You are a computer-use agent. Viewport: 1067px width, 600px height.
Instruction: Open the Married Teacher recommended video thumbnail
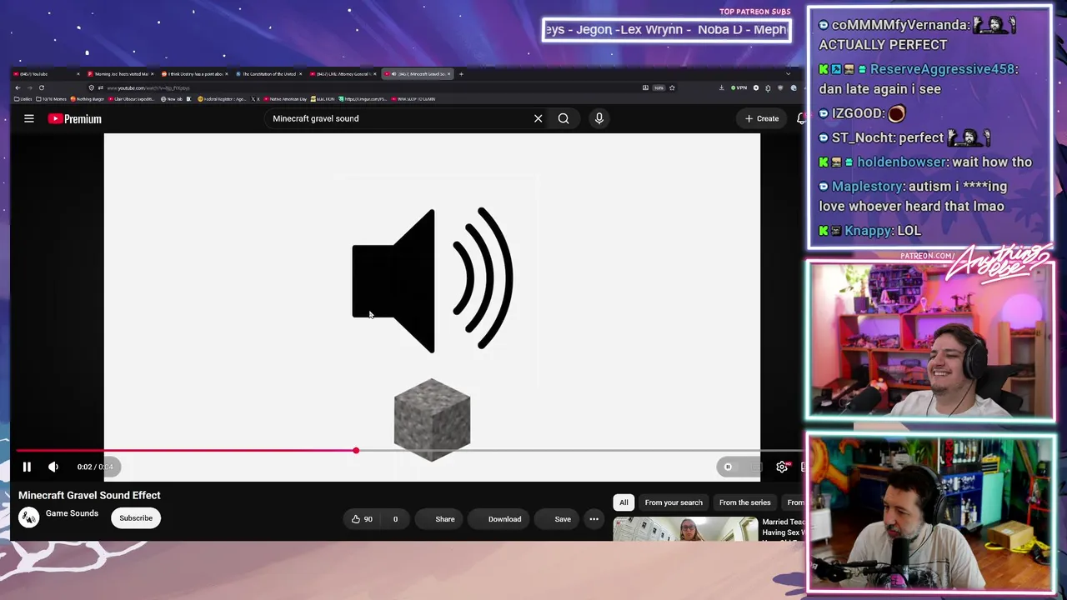tap(685, 529)
